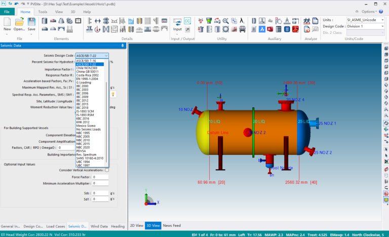This screenshot has height=237, width=389.
Task: Click the New file icon
Action: (7, 22)
